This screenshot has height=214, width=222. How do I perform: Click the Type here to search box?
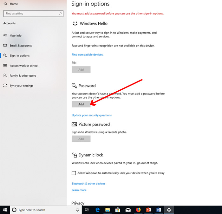point(46,210)
